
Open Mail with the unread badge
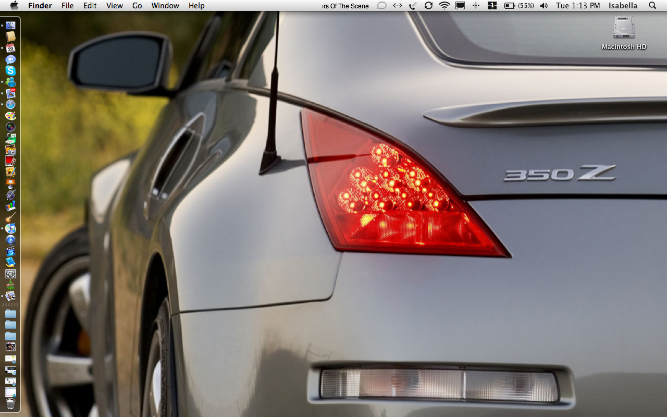(10, 93)
